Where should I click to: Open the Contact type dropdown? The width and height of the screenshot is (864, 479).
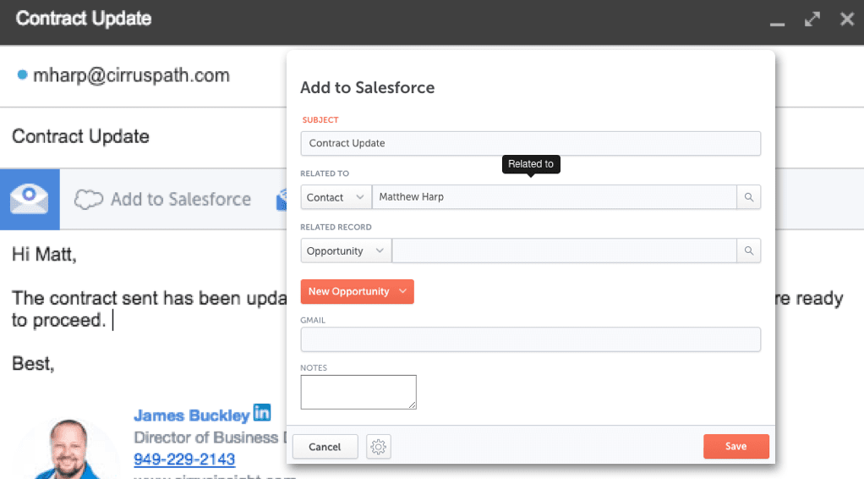click(336, 197)
